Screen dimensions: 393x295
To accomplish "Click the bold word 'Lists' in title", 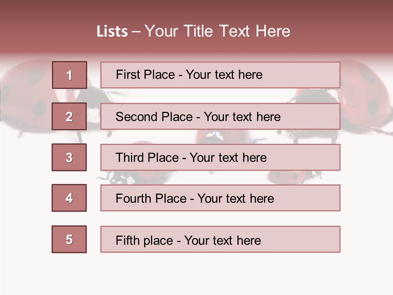I will click(x=112, y=32).
